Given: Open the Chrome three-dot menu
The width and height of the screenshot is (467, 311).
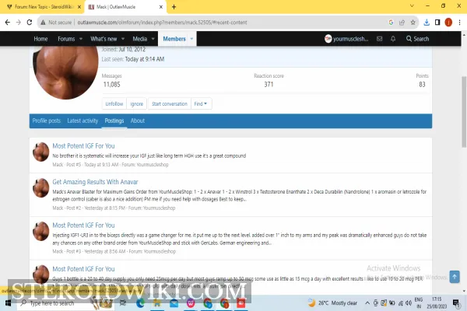Looking at the screenshot, I should pos(459,23).
